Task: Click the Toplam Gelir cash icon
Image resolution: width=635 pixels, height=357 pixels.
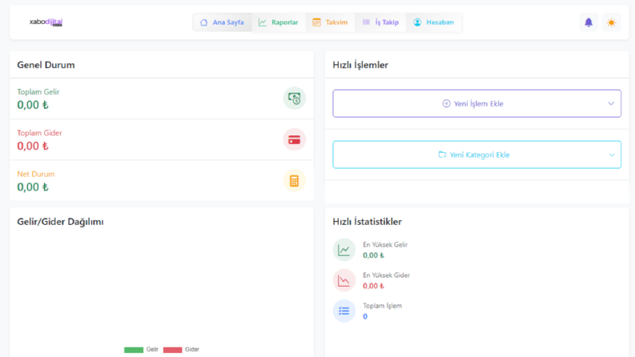Action: (x=295, y=98)
